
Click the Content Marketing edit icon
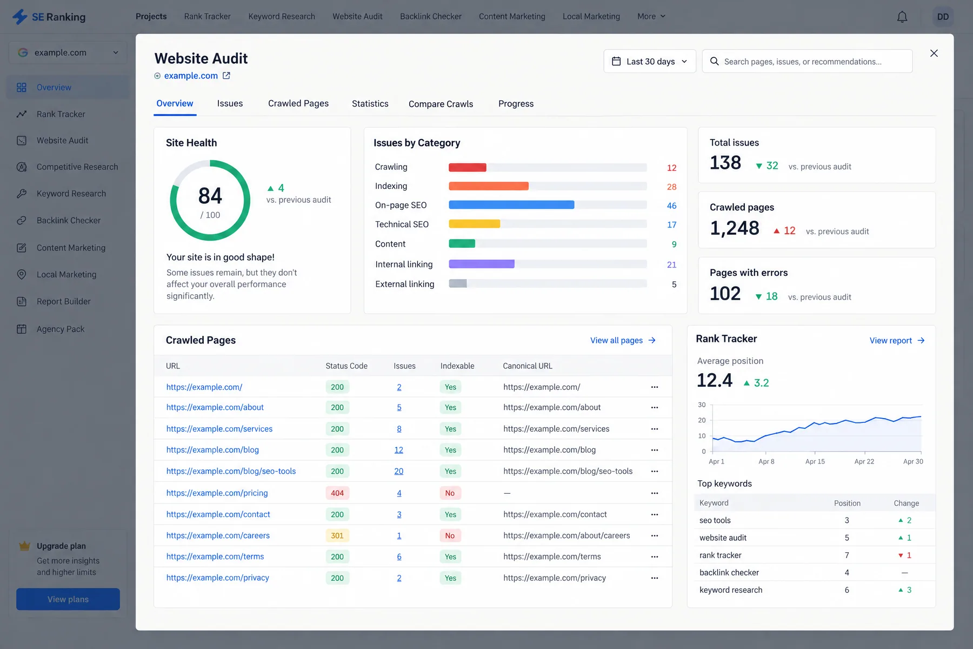(22, 248)
